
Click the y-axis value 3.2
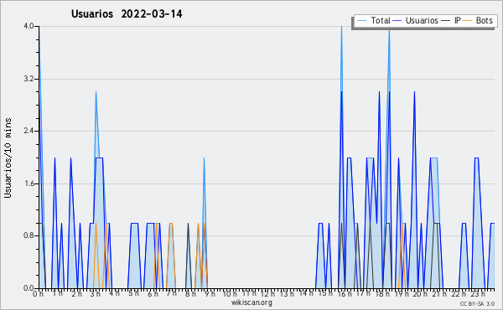click(29, 79)
